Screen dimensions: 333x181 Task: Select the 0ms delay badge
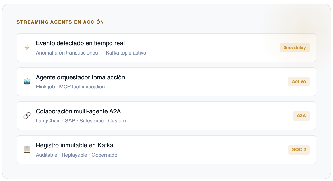pyautogui.click(x=295, y=48)
